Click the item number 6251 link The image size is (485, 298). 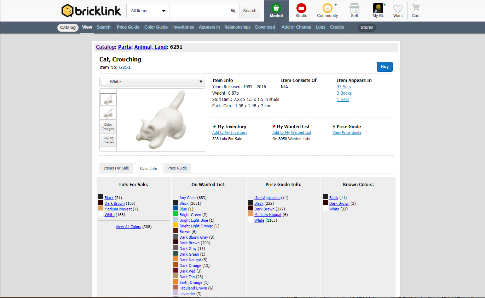125,67
